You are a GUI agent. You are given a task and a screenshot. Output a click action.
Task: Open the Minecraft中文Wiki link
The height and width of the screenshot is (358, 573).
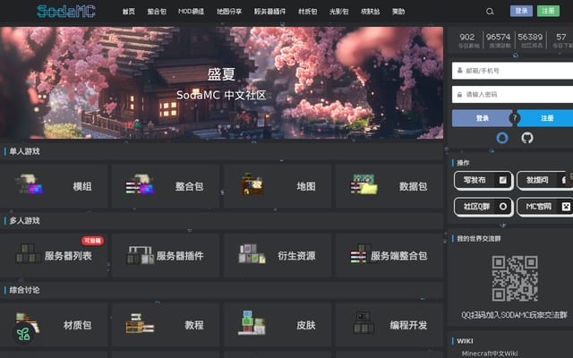[x=490, y=354]
